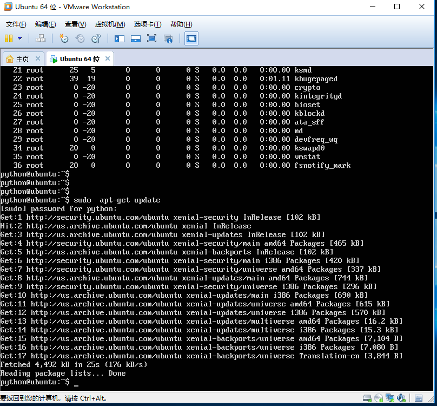Click the console view icon
This screenshot has height=406, width=437.
tap(191, 38)
